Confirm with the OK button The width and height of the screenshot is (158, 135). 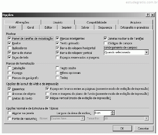[x=122, y=128]
